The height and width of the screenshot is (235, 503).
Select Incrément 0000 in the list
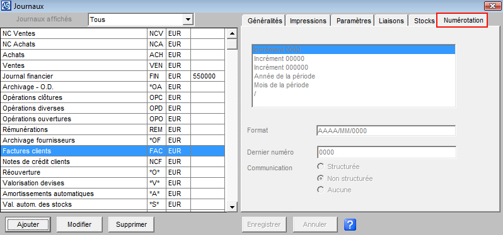(x=354, y=50)
